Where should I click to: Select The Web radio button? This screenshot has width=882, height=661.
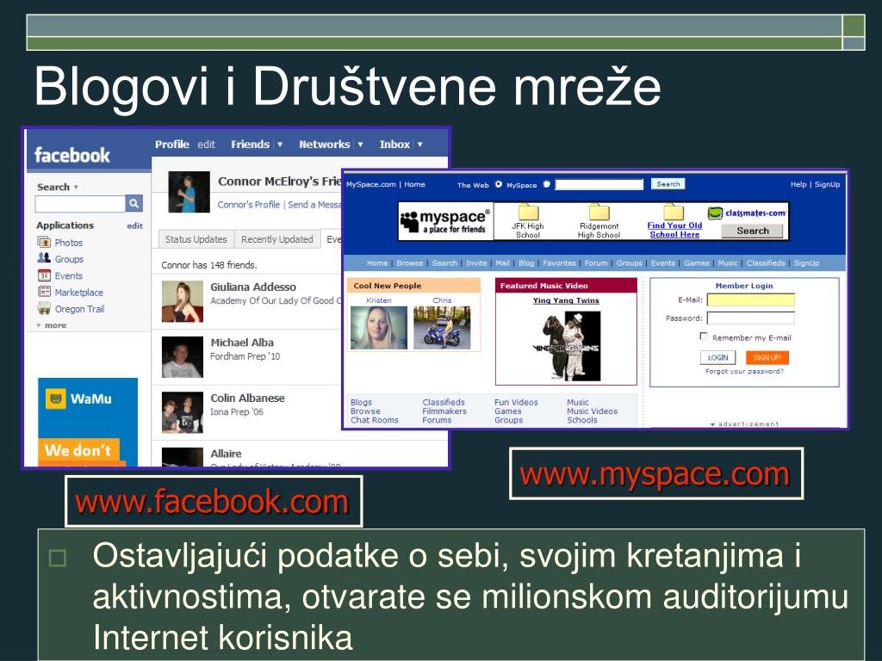[499, 184]
